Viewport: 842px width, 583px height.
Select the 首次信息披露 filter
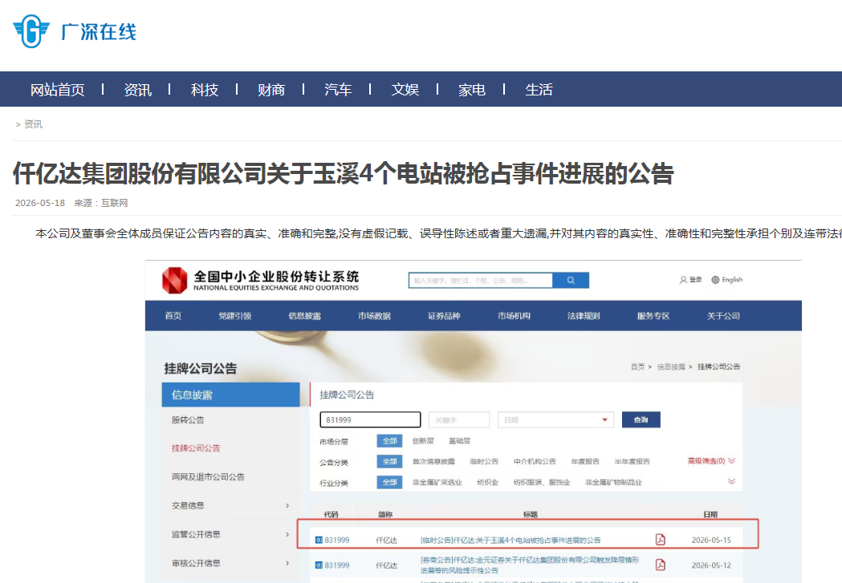434,461
